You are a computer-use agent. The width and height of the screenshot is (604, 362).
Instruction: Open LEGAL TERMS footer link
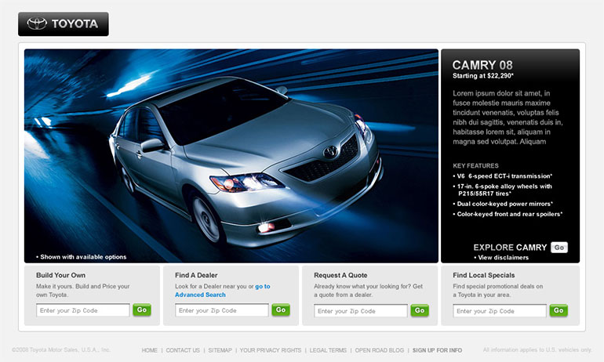[x=328, y=350]
